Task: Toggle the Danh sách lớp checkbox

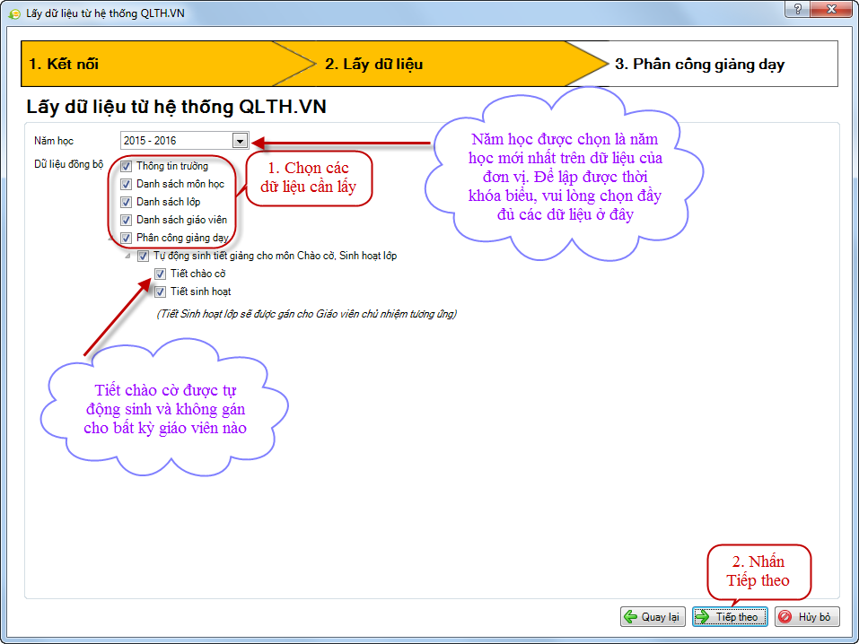Action: (x=126, y=202)
